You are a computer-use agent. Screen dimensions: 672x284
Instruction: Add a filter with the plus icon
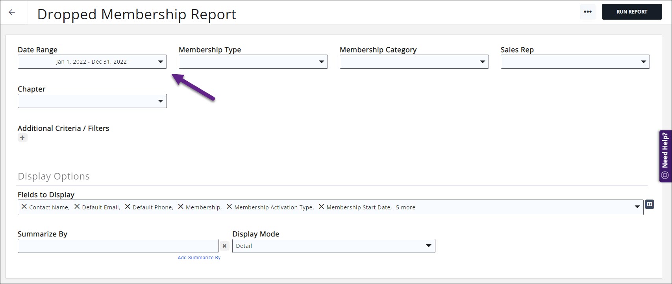pos(22,138)
